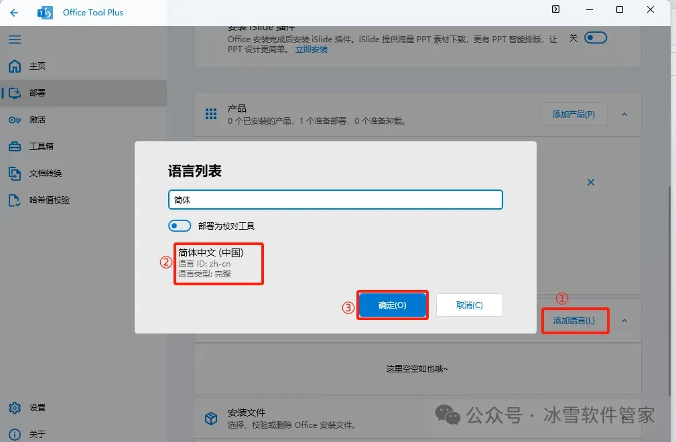
Task: Open 文档转换 in sidebar
Action: (x=84, y=173)
